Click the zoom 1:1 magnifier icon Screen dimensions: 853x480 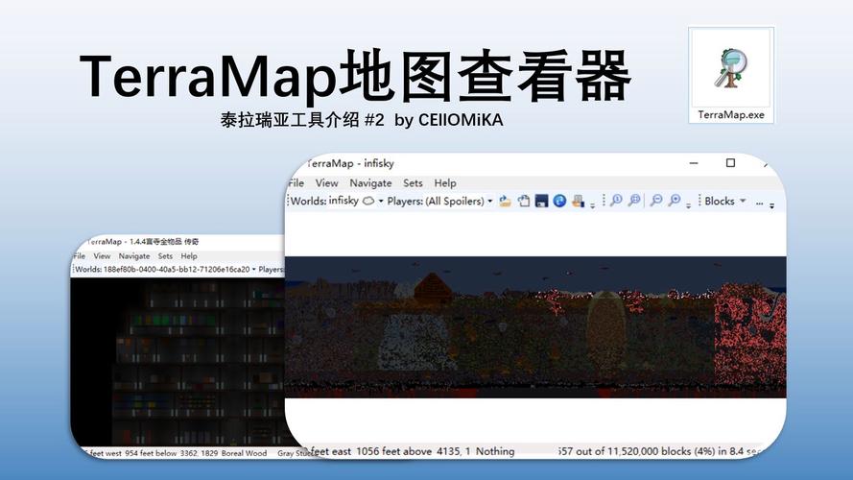[616, 201]
